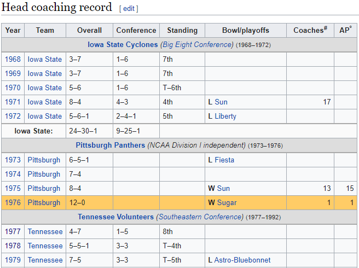Open the Liberty bowl link
The height and width of the screenshot is (268, 359).
tap(225, 116)
